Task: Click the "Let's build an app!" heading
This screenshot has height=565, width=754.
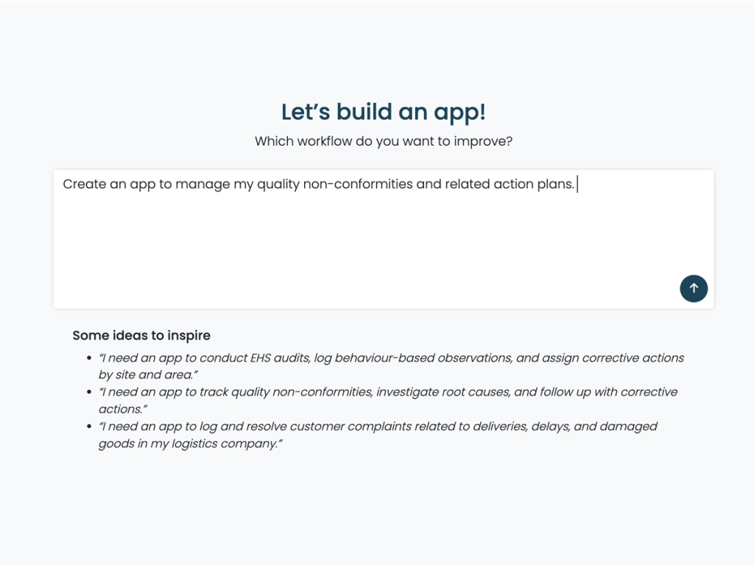Action: coord(384,113)
